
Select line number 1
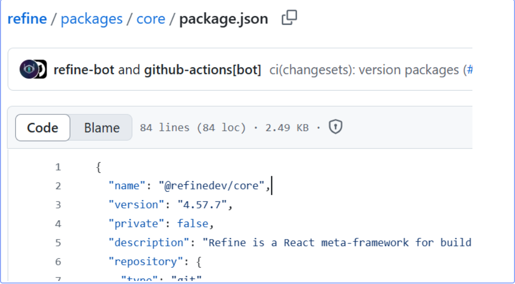[x=58, y=167]
